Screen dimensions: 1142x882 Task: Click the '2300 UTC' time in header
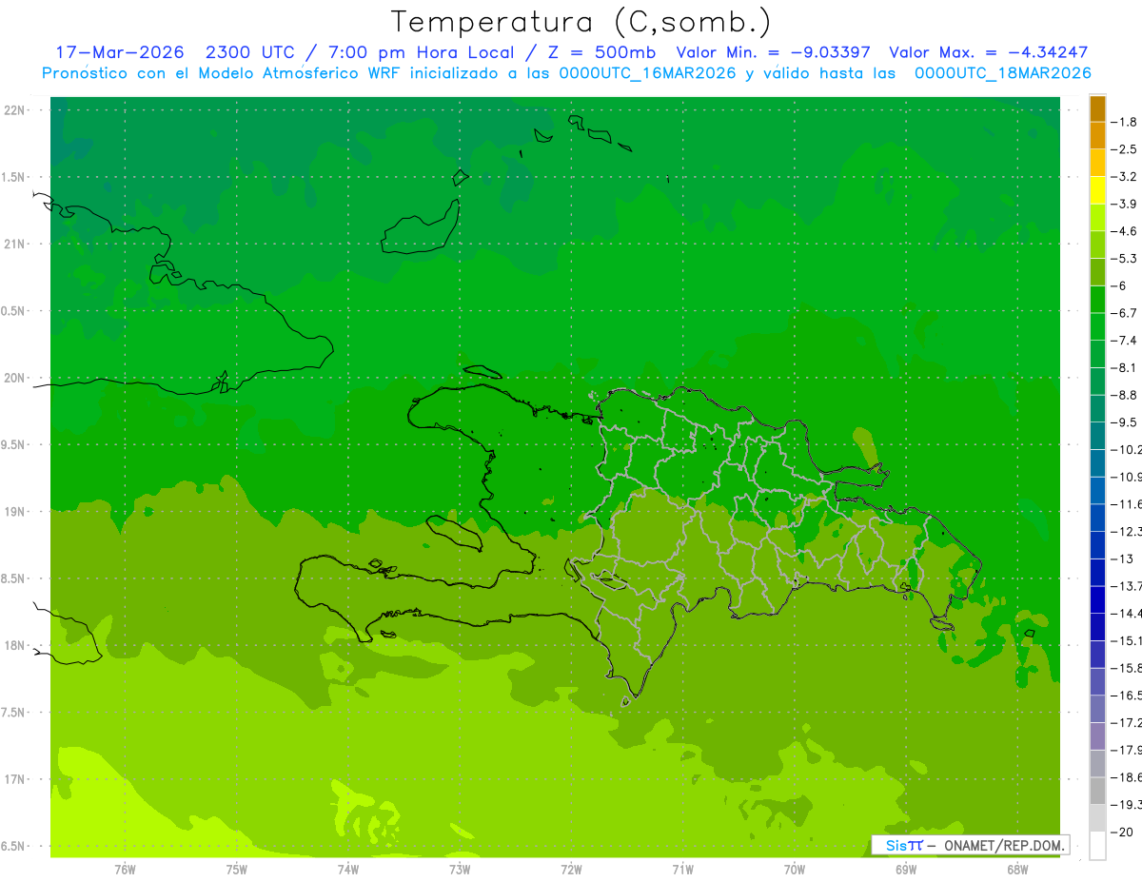tap(250, 52)
